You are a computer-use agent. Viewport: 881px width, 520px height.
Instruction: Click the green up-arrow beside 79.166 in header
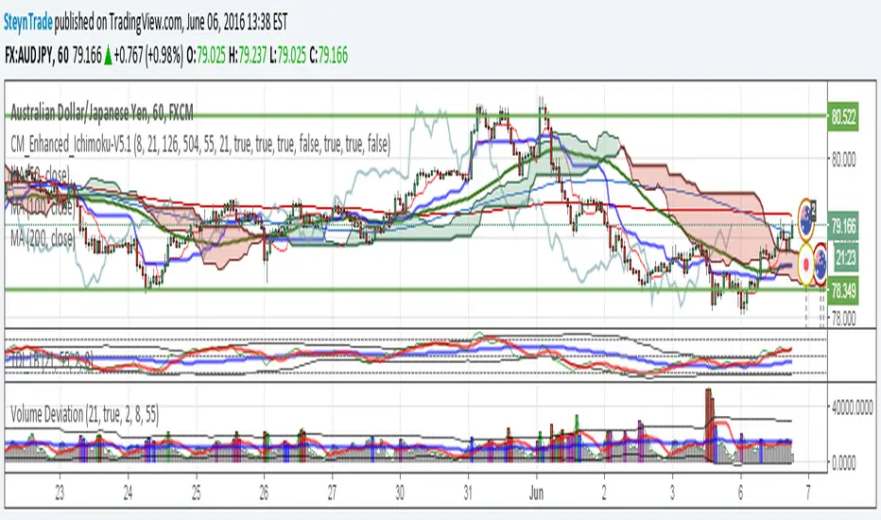click(x=108, y=56)
